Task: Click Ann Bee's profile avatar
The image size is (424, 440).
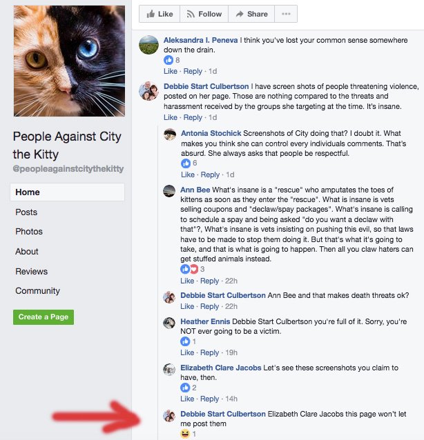Action: click(169, 190)
